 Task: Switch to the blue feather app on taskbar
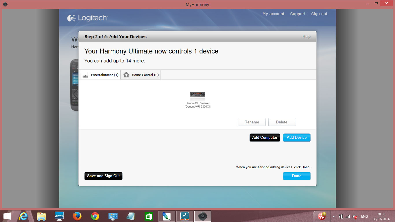click(x=167, y=216)
